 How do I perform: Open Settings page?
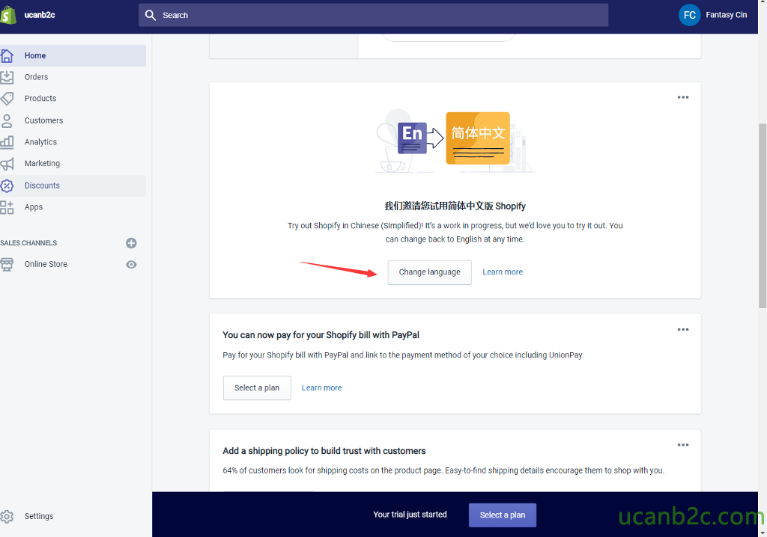39,517
